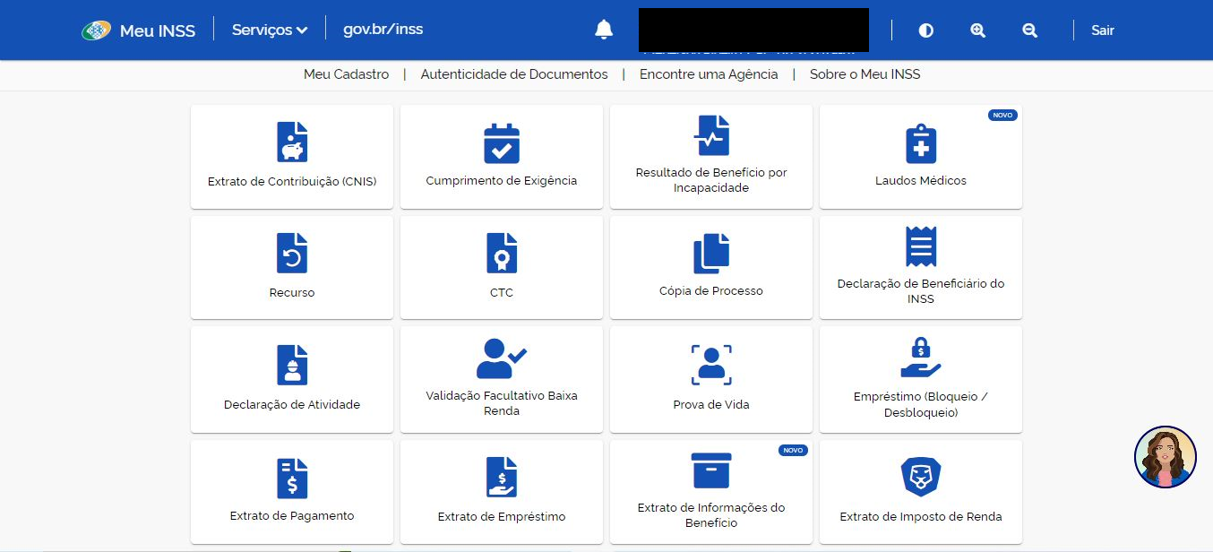Image resolution: width=1213 pixels, height=552 pixels.
Task: Click Sair to log out
Action: coord(1103,30)
